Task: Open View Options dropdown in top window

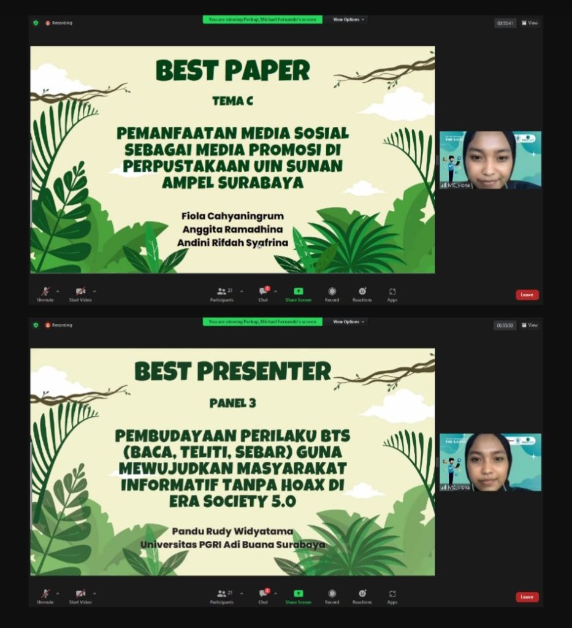Action: pyautogui.click(x=348, y=19)
